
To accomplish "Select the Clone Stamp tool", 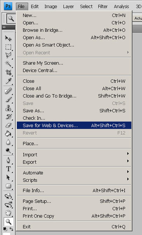I will tap(8, 108).
